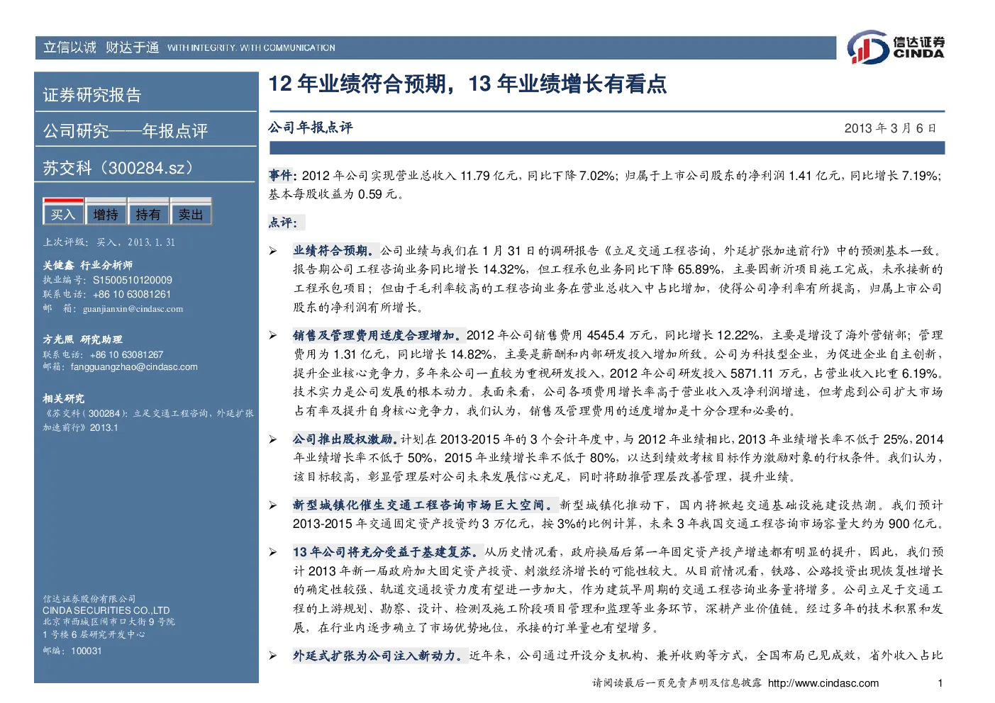Click the arrow bullet beside 销售及管理费用适度合理增加
Viewport: 995px width, 703px height.
click(x=273, y=335)
